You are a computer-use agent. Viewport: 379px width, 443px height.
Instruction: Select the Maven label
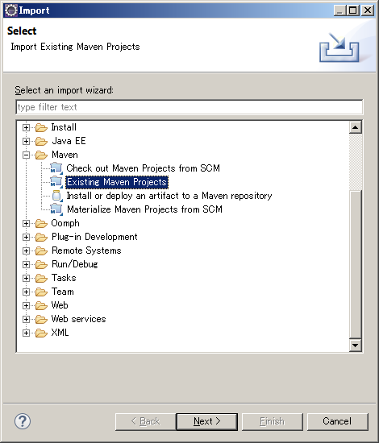coord(65,155)
